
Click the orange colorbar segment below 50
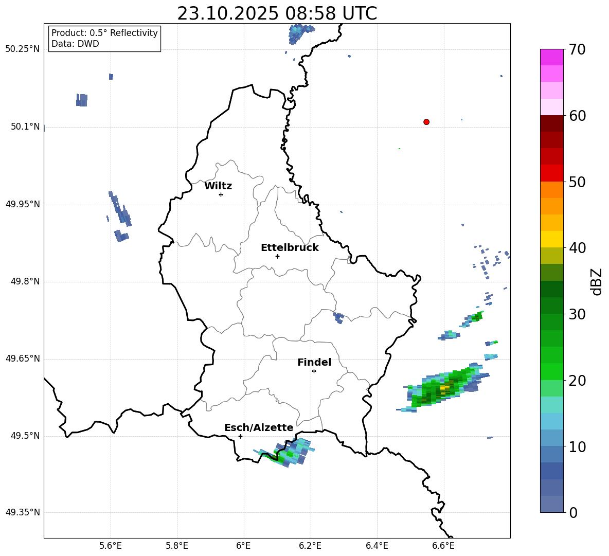[551, 190]
